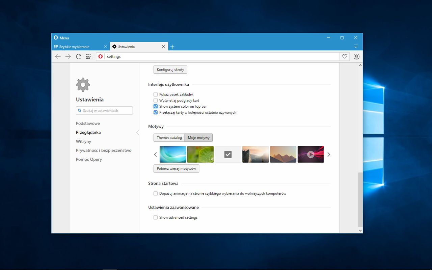
Task: Click the heart bookmark icon
Action: tap(345, 57)
